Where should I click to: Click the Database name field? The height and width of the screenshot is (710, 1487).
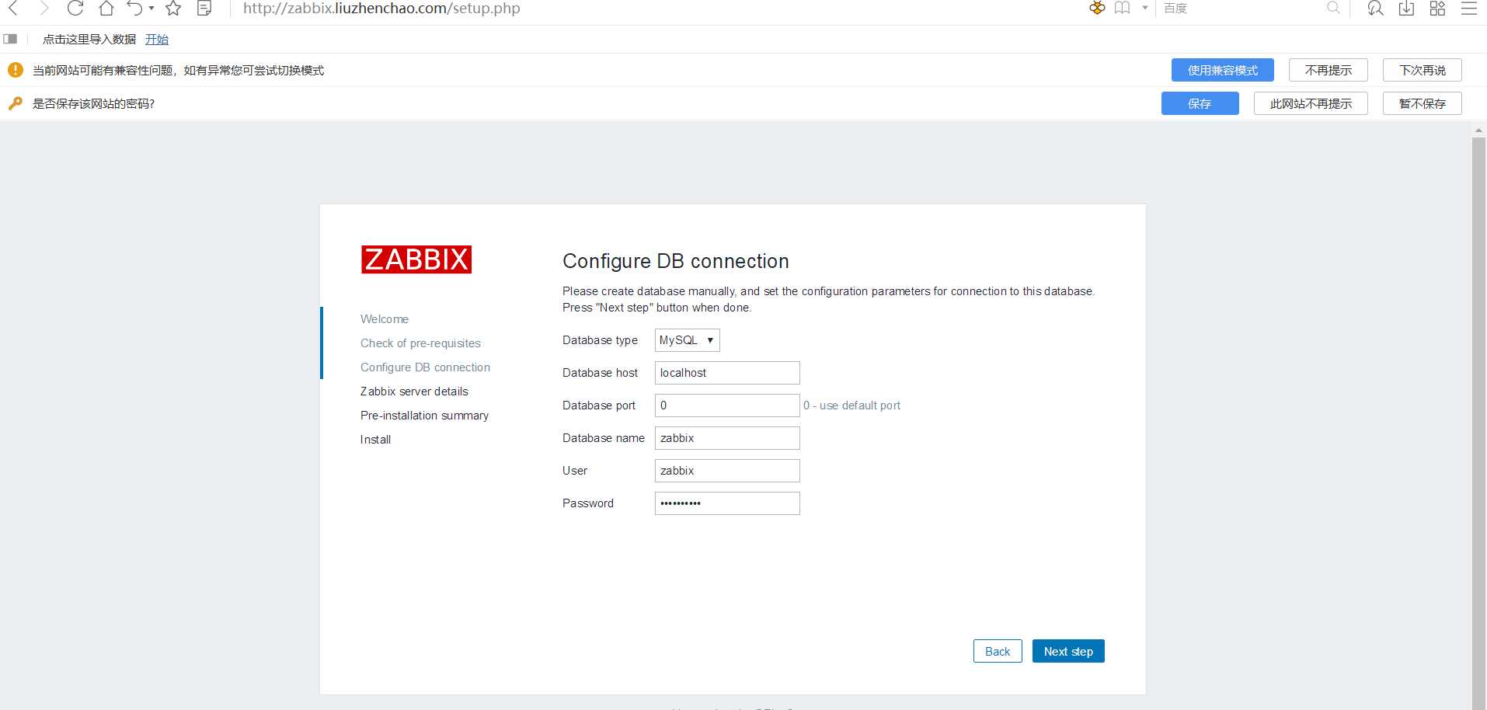[727, 438]
